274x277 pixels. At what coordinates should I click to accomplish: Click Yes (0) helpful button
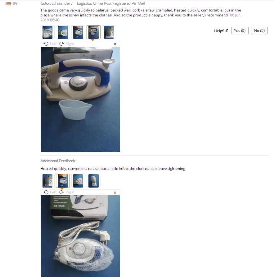point(240,31)
